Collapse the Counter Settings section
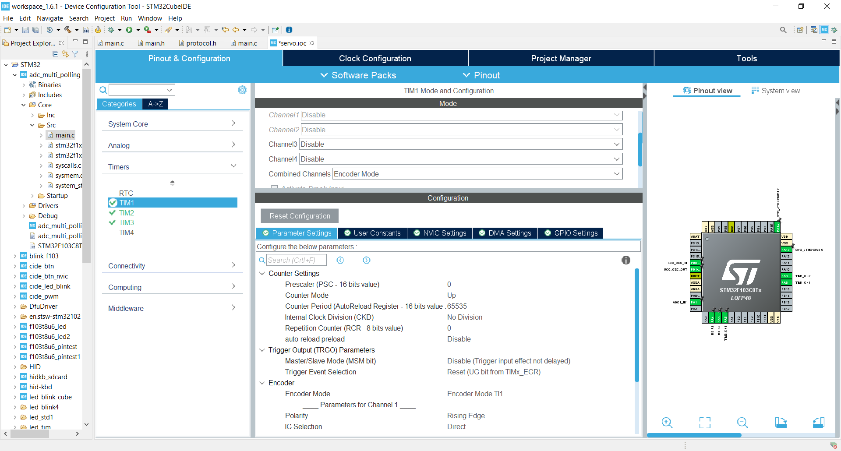The width and height of the screenshot is (841, 451). 262,274
